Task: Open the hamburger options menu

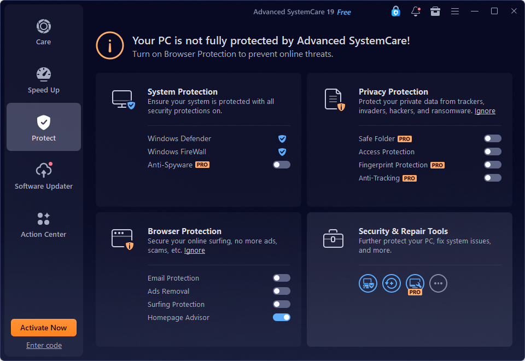Action: 454,11
